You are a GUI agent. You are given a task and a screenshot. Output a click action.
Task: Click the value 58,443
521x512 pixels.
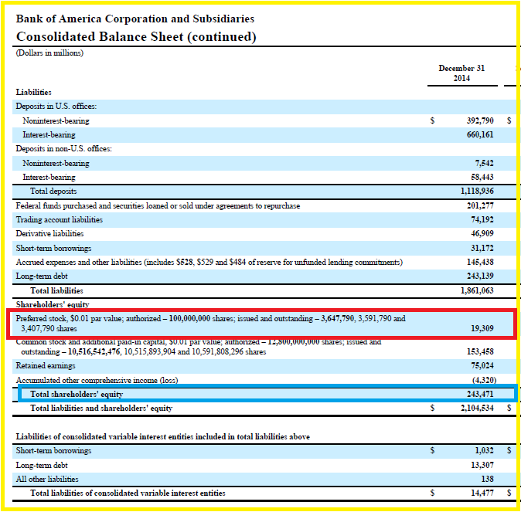coord(482,177)
